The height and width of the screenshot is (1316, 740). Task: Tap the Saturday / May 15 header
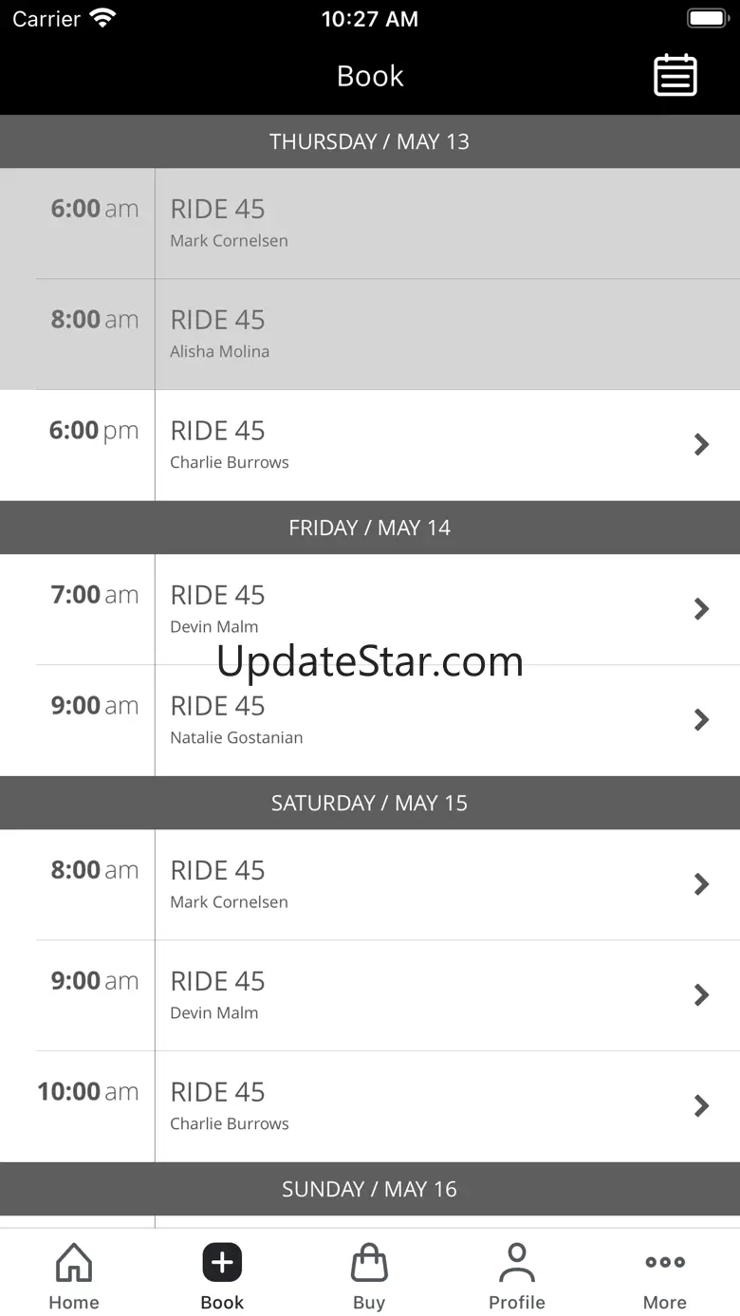370,803
